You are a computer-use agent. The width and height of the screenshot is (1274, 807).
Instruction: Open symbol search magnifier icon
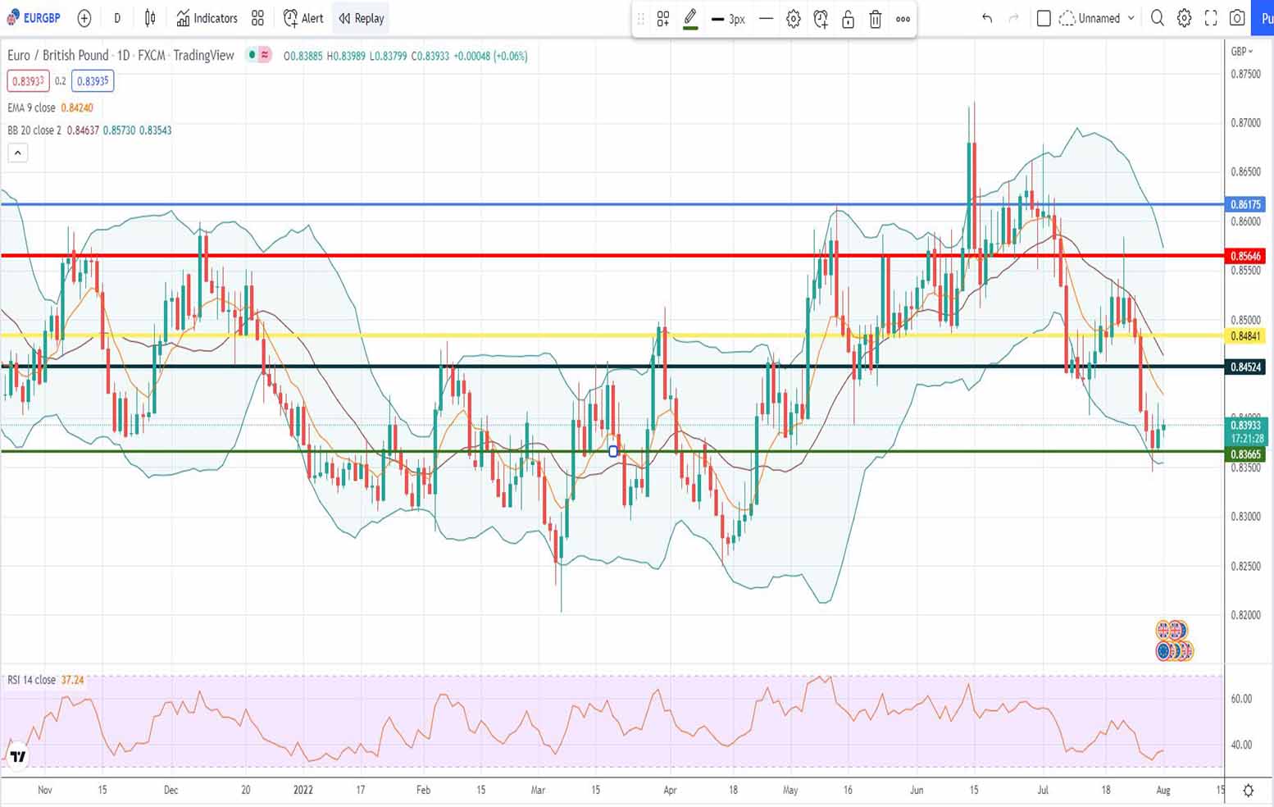1157,18
